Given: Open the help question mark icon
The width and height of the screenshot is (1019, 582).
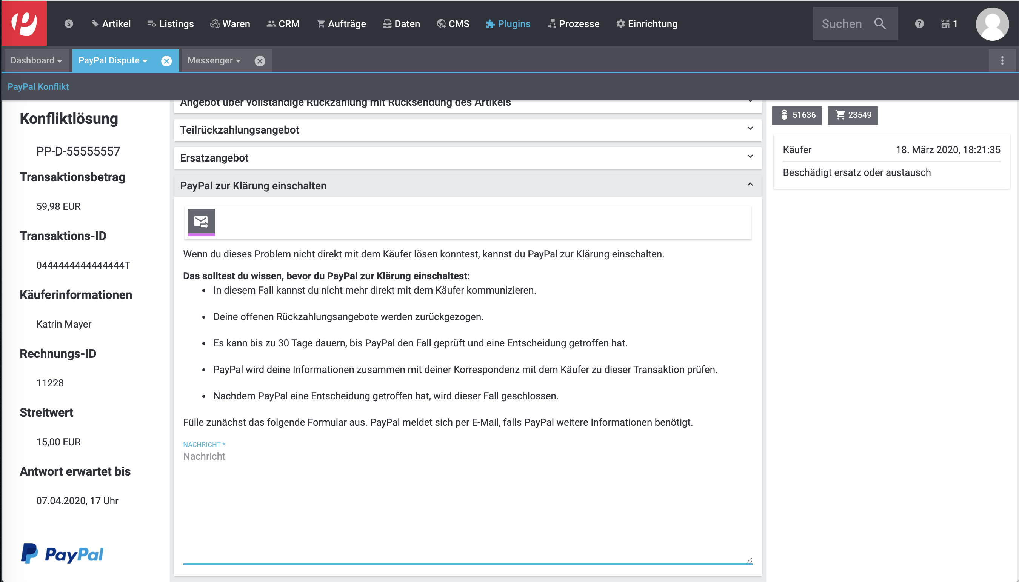Looking at the screenshot, I should coord(919,23).
